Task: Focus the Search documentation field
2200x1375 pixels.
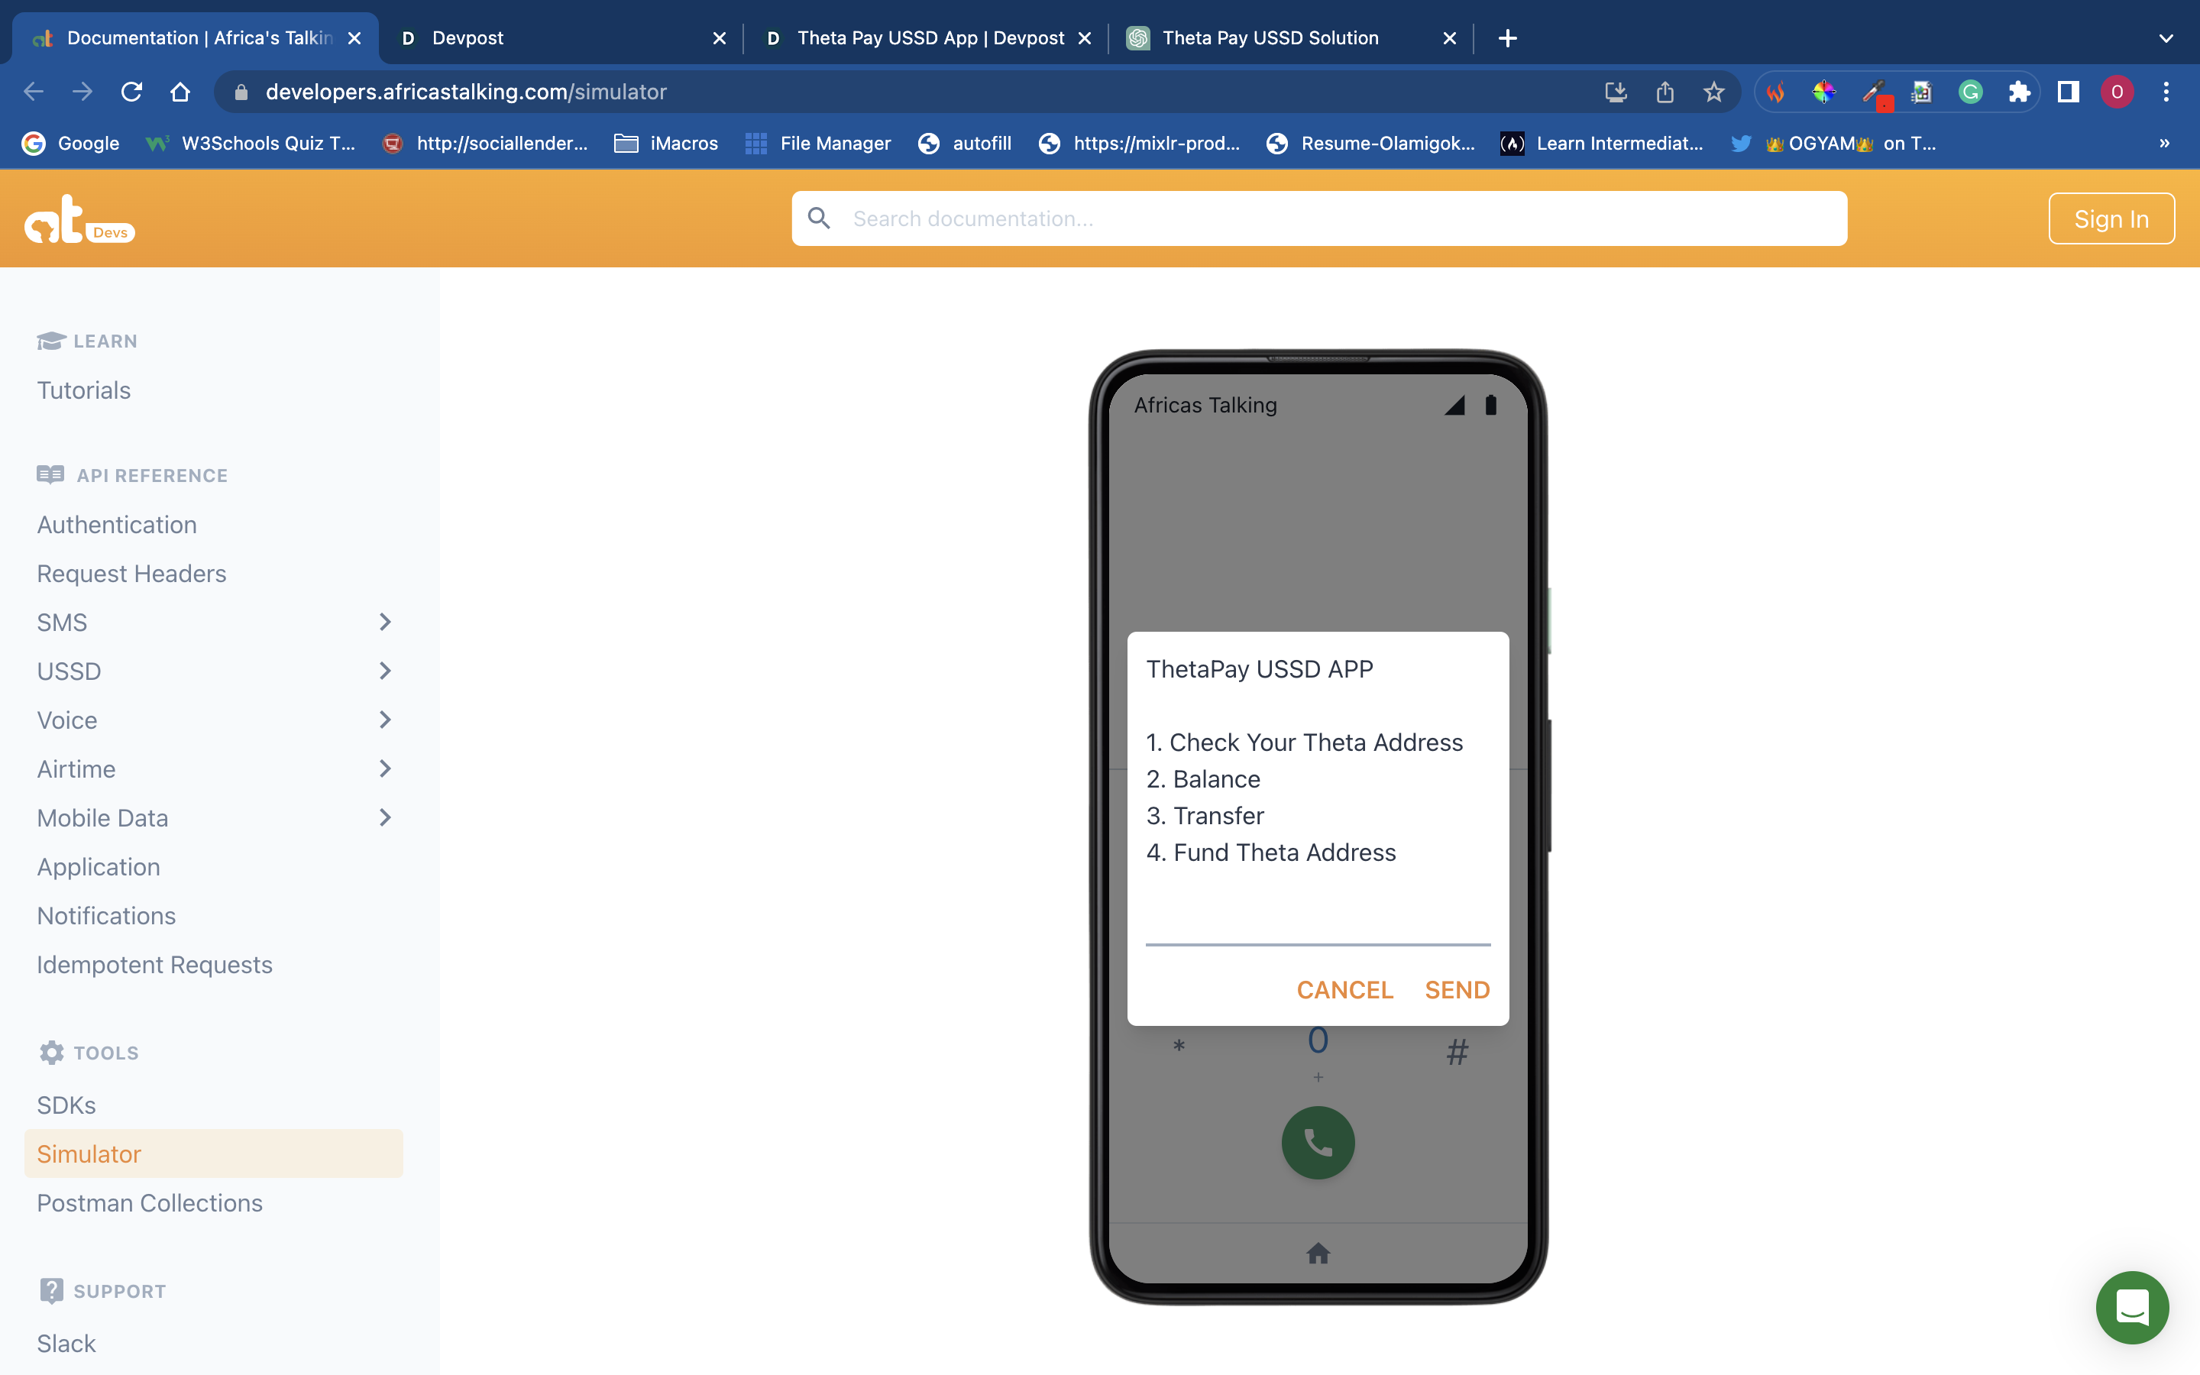Action: tap(1318, 219)
